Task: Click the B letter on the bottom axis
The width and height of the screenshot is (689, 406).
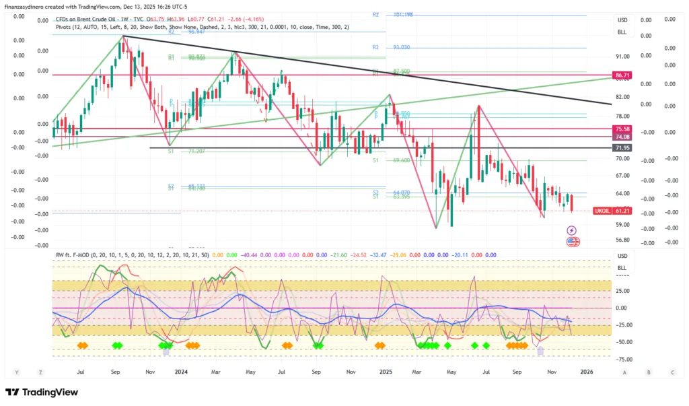Action: [649, 372]
